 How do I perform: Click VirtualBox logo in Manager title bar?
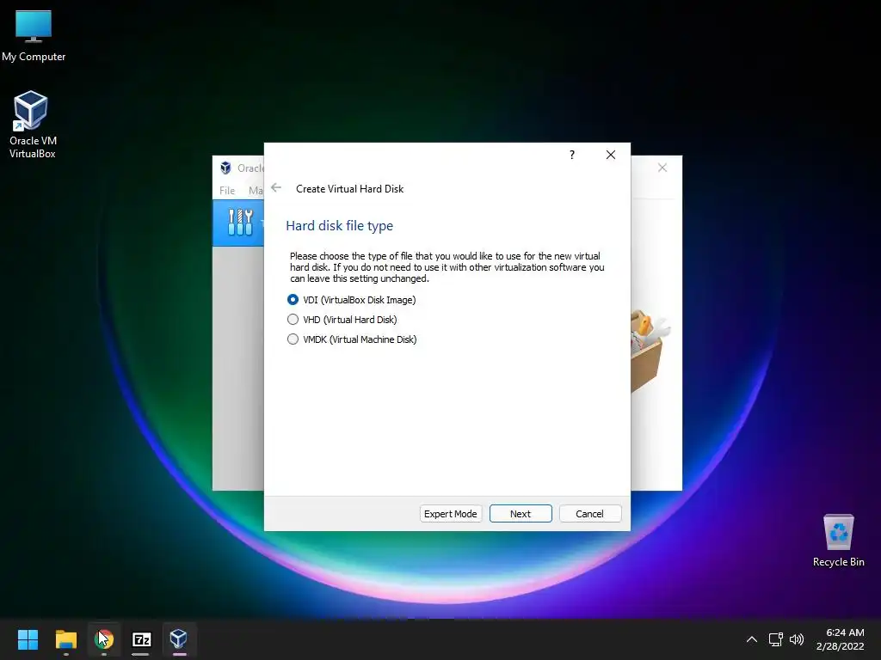225,168
